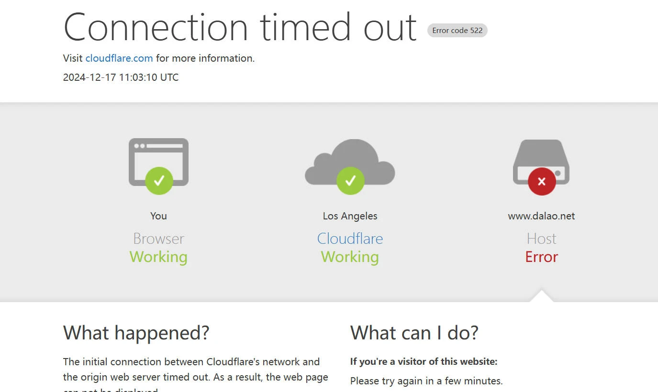This screenshot has width=658, height=392.
Task: Select the 2024-12-17 UTC timestamp text
Action: tap(121, 77)
